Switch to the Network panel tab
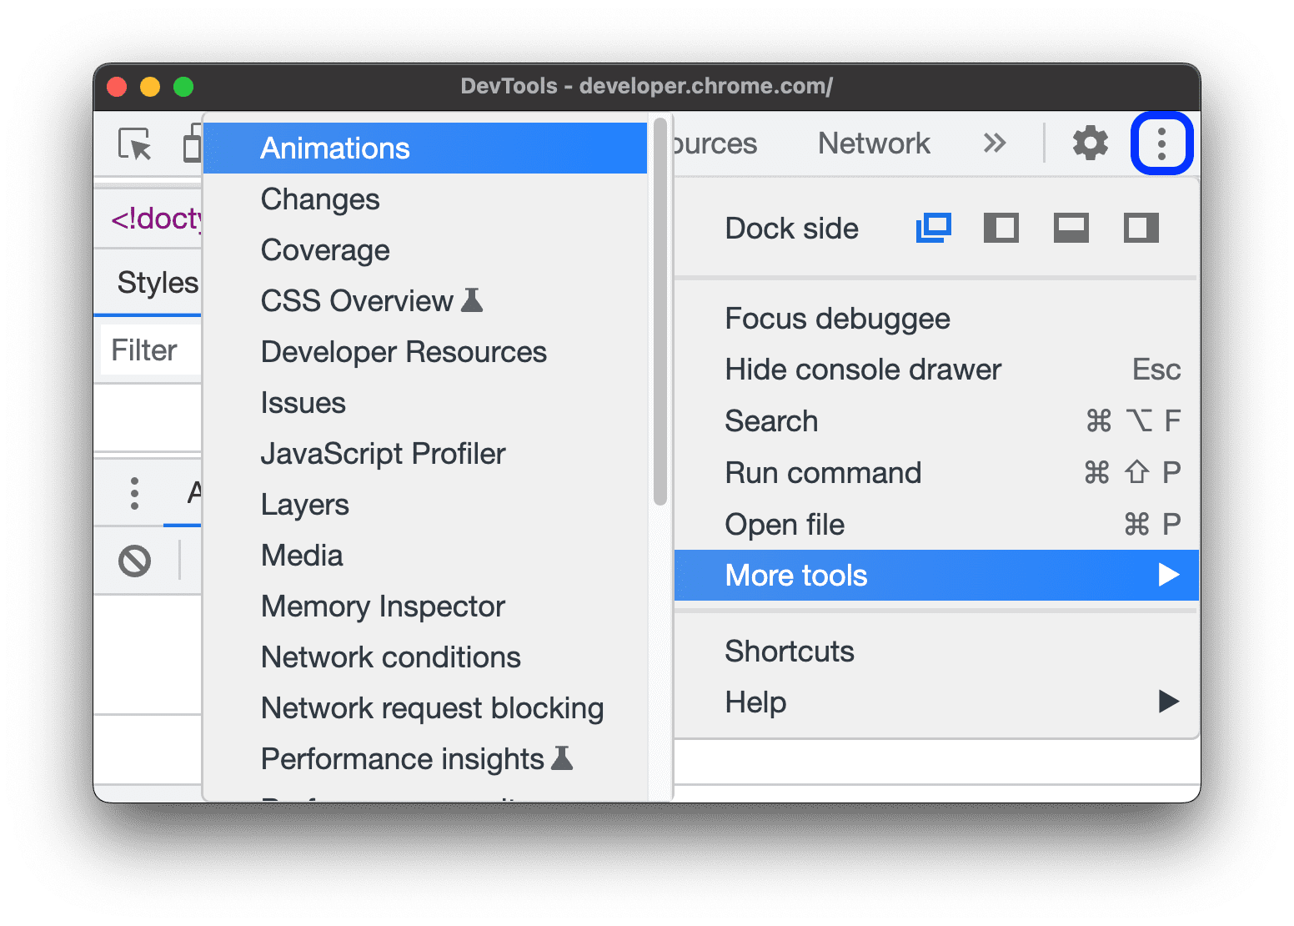1294x926 pixels. [x=873, y=143]
